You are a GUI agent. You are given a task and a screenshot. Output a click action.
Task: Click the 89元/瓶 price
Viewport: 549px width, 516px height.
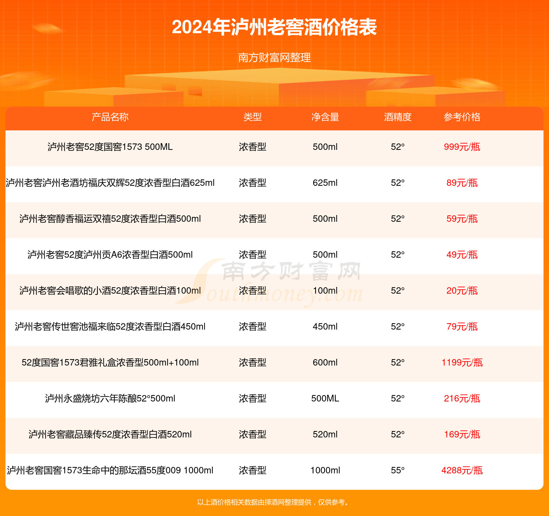[462, 183]
